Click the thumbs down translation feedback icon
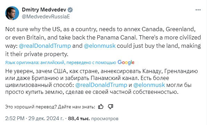The image size is (207, 125). pos(111,107)
